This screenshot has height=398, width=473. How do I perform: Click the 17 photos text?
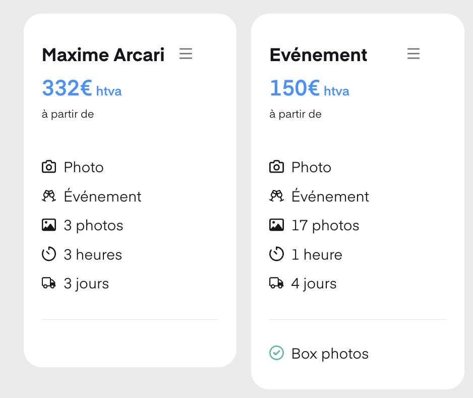pyautogui.click(x=325, y=225)
